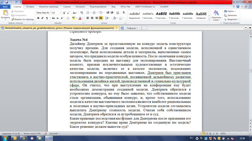Click the Chrome icon in the Windows taskbar

coord(23,138)
